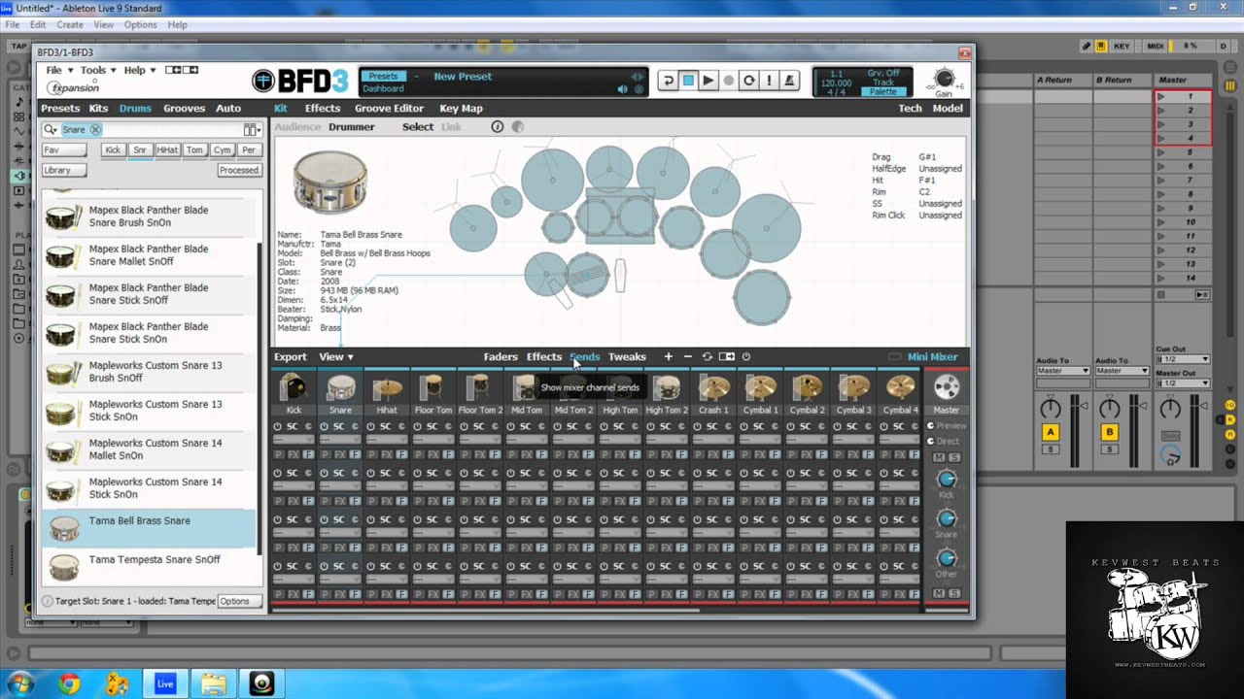Adjust the Master cue volume knob
1244x699 pixels.
click(1171, 453)
